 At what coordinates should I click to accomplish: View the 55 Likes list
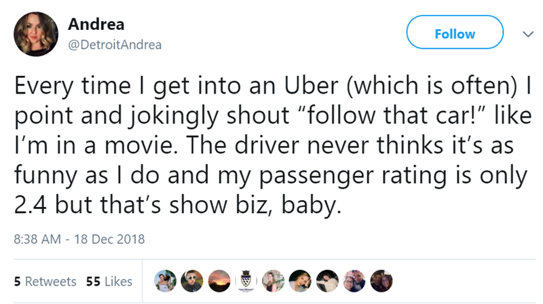click(x=109, y=281)
